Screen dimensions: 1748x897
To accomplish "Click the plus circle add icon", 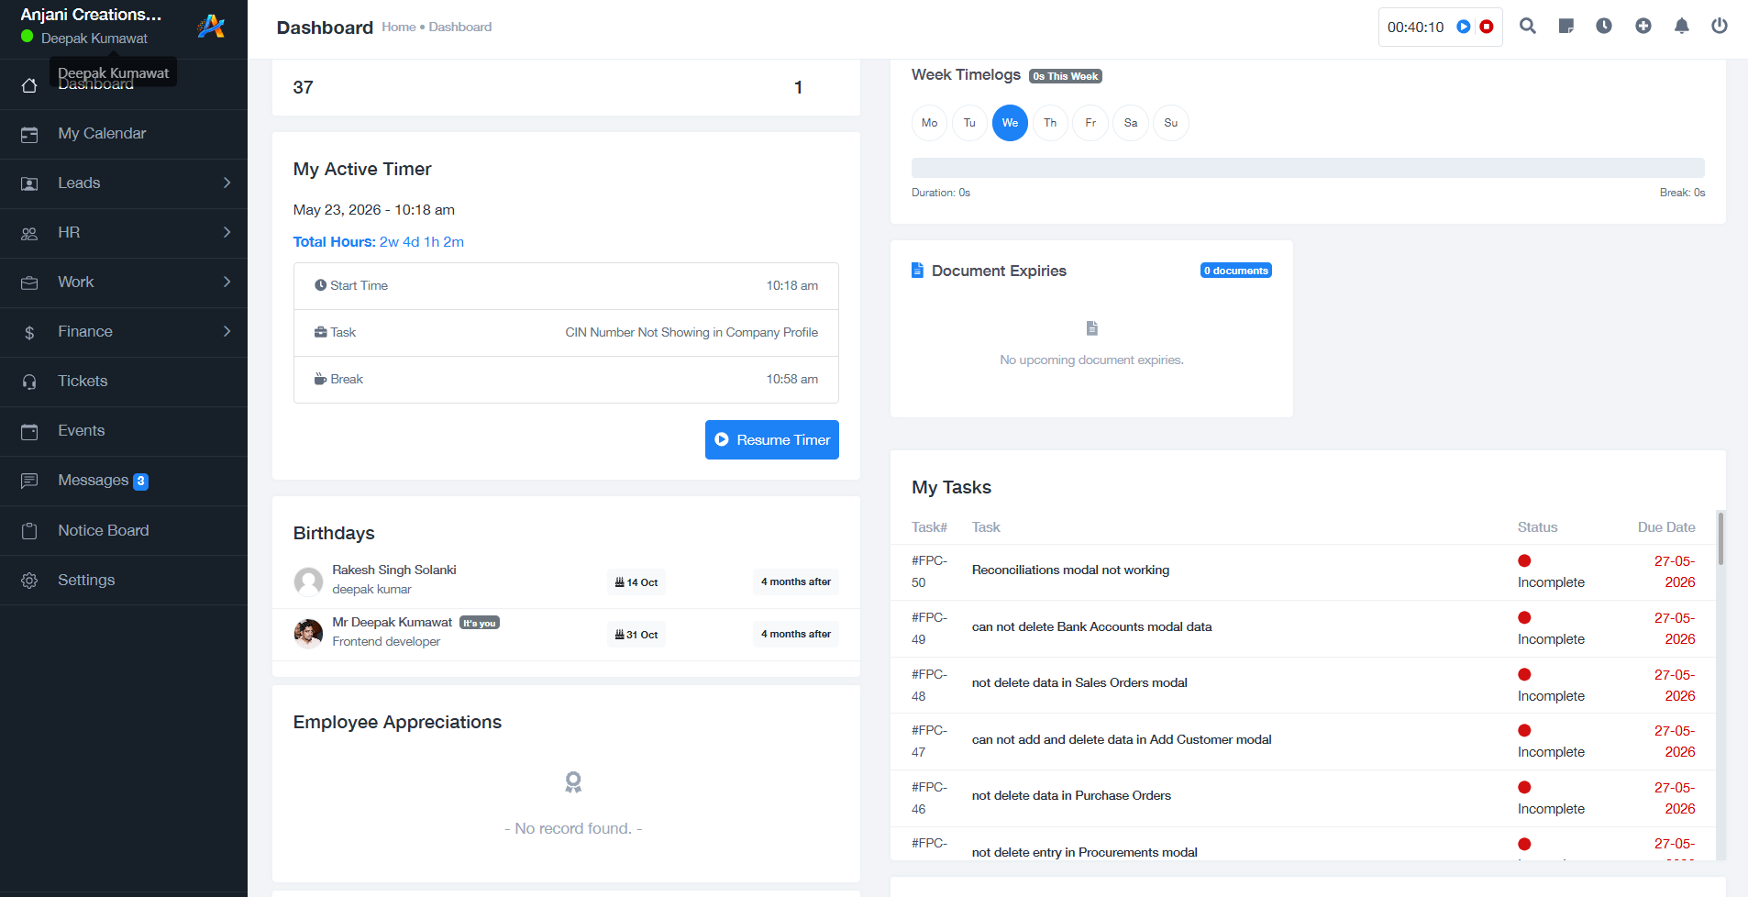I will (1643, 26).
